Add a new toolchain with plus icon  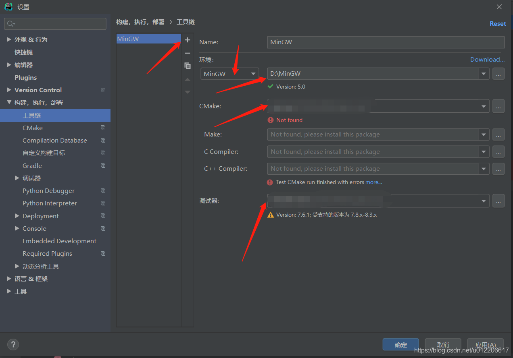tap(188, 40)
